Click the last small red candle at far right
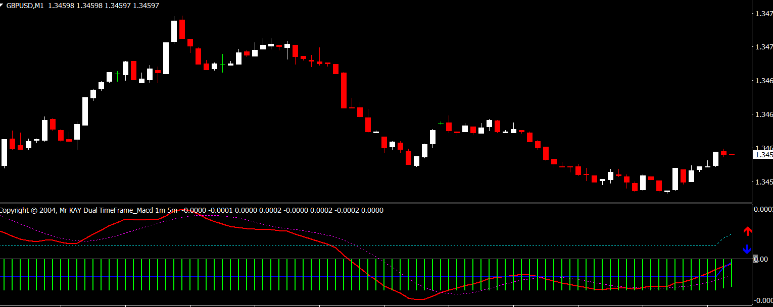Image resolution: width=773 pixels, height=307 pixels. point(732,154)
